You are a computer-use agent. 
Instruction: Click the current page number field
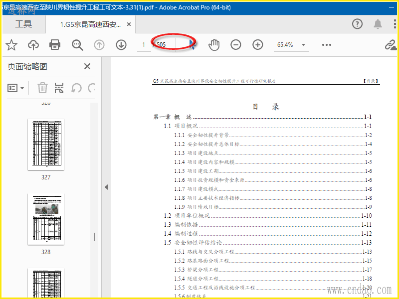pyautogui.click(x=144, y=45)
